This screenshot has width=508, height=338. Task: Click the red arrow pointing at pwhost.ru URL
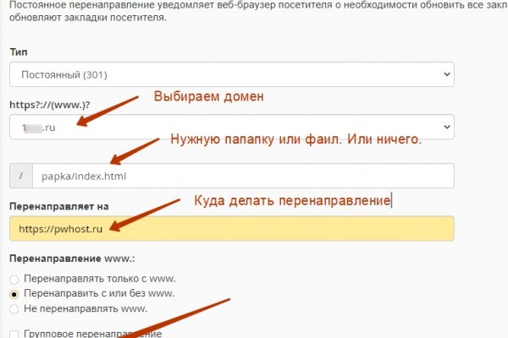point(144,213)
